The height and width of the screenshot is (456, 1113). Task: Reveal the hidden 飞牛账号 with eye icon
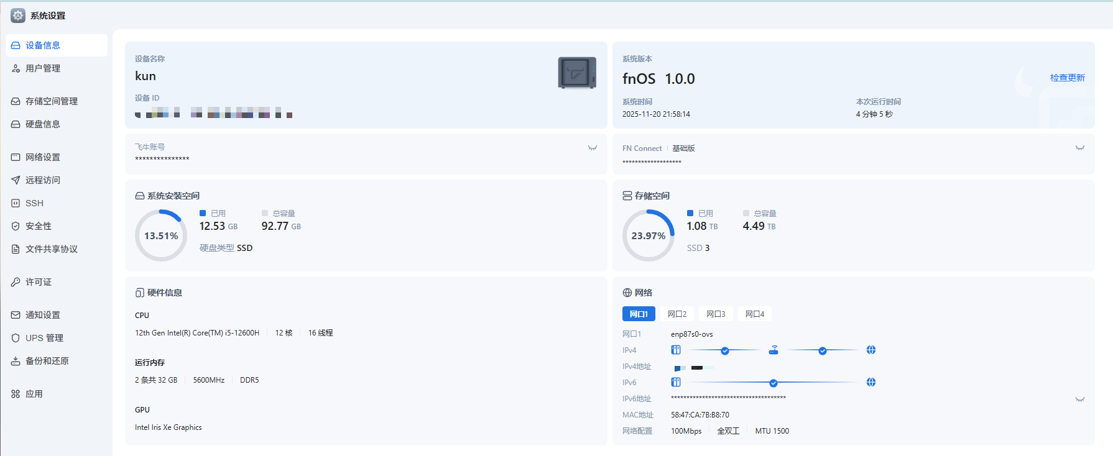593,148
